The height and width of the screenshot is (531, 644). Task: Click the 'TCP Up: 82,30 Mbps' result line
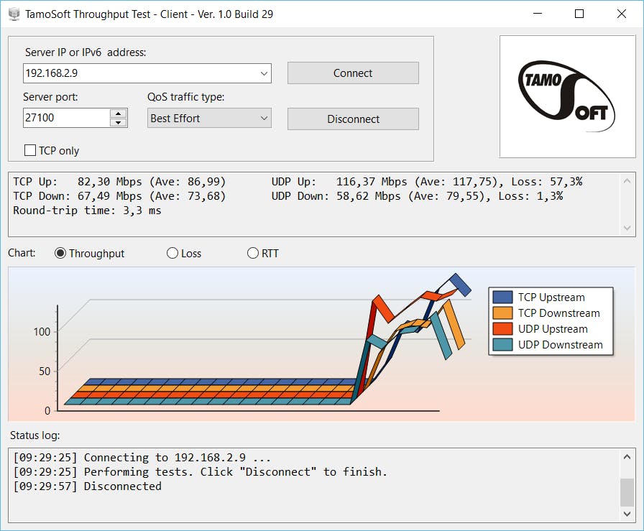click(119, 182)
